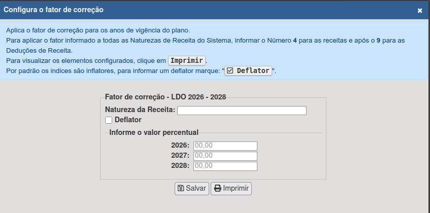Enable the Deflator checkbox
430x213 pixels.
click(109, 120)
